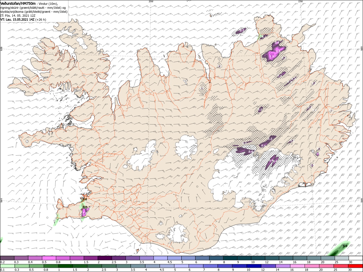Image resolution: width=363 pixels, height=272 pixels.
Task: Pick the deep blue 10 rain legend swatch
Action: click(254, 266)
